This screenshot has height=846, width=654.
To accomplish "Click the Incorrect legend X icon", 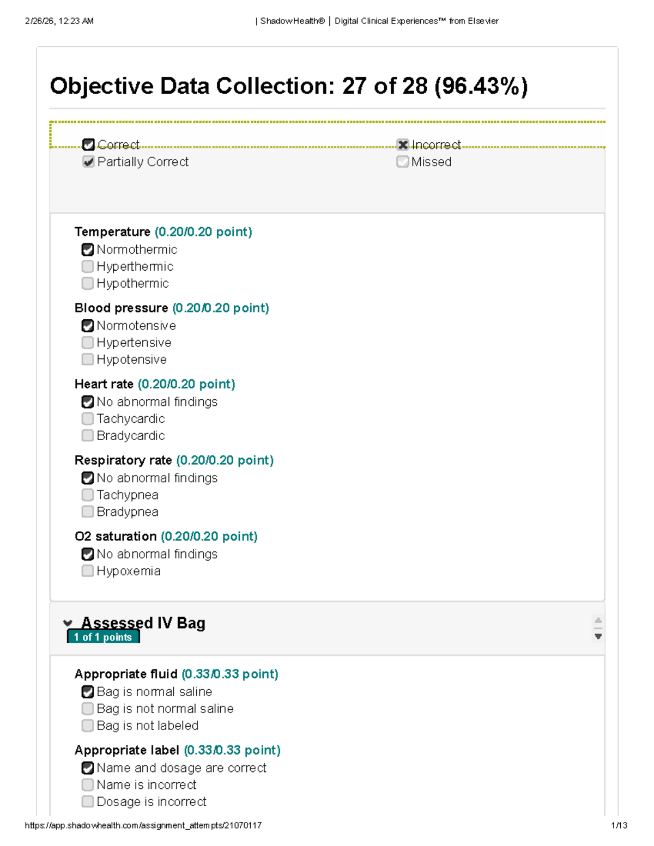I will coord(403,145).
